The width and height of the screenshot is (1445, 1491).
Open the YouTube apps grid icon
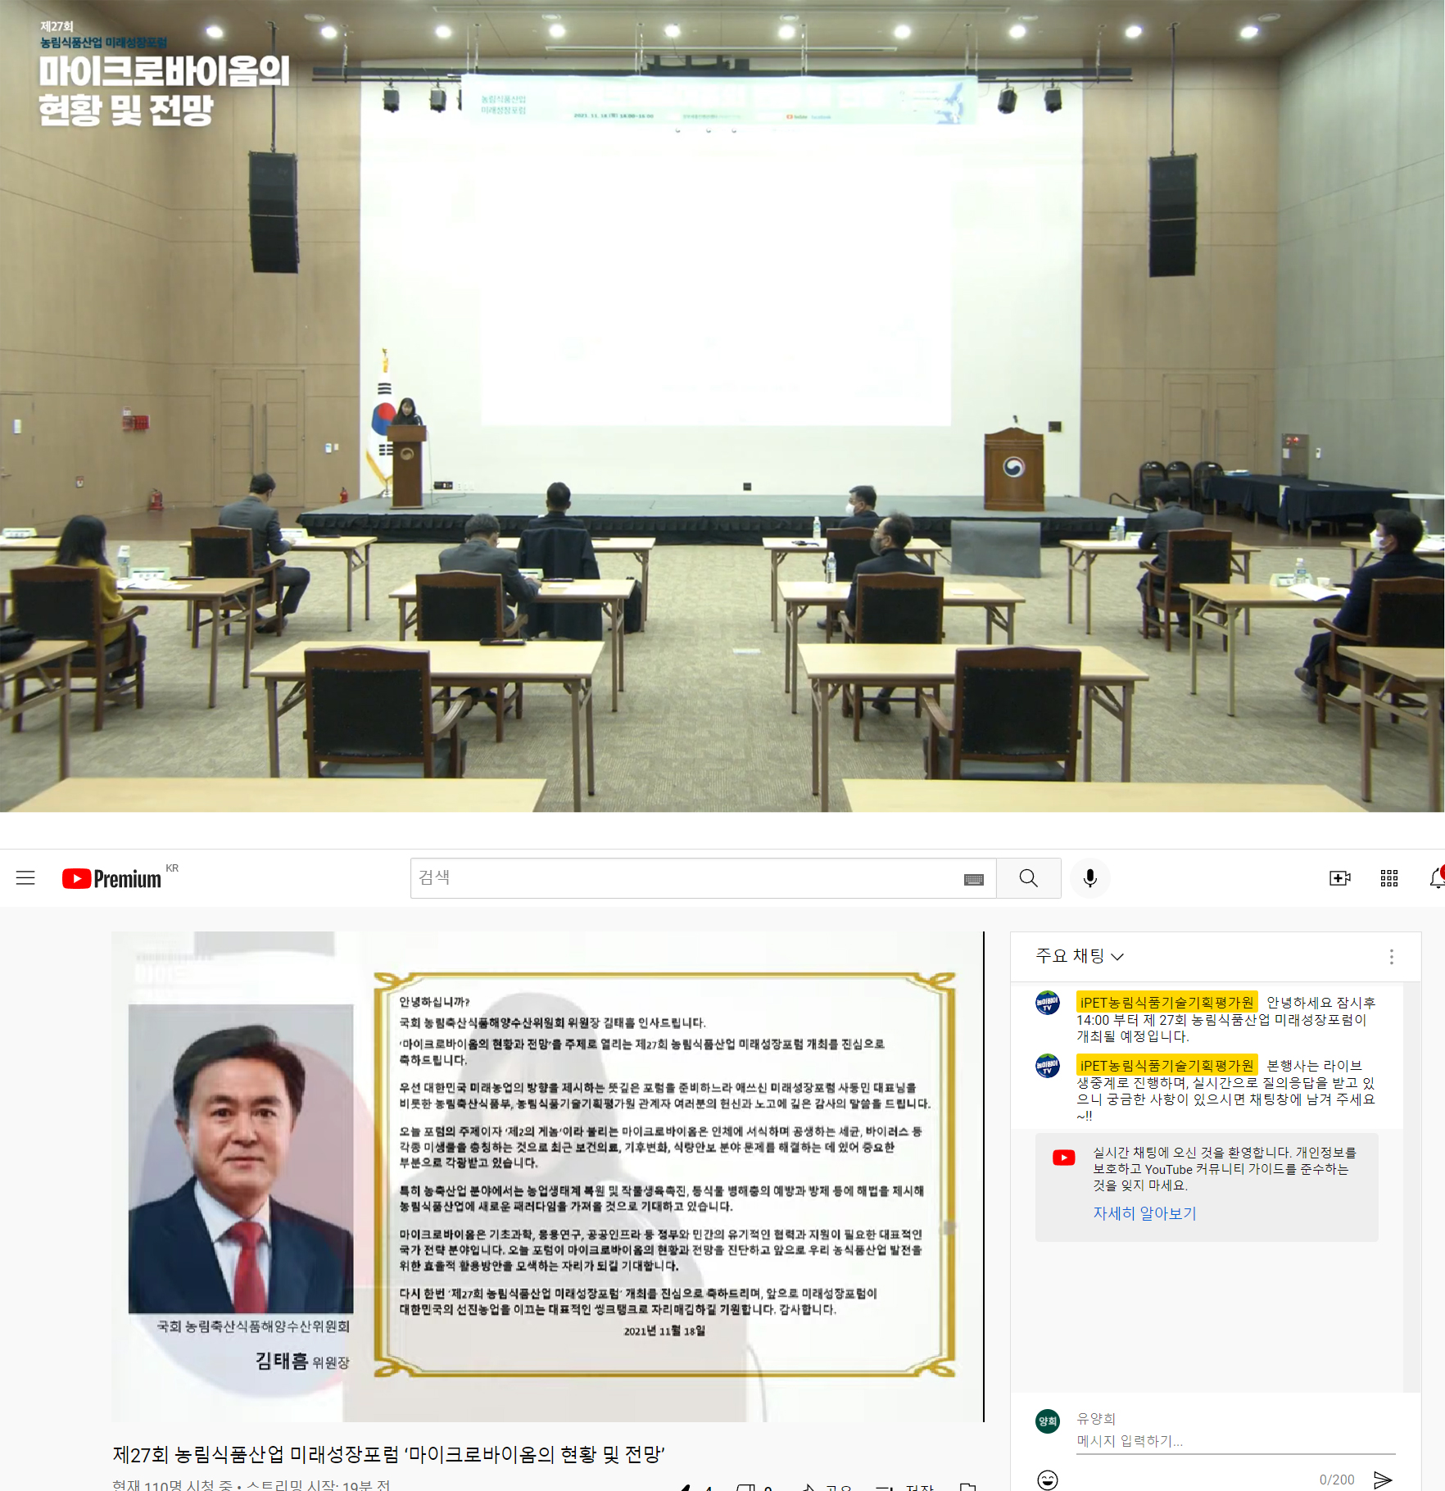click(1389, 877)
